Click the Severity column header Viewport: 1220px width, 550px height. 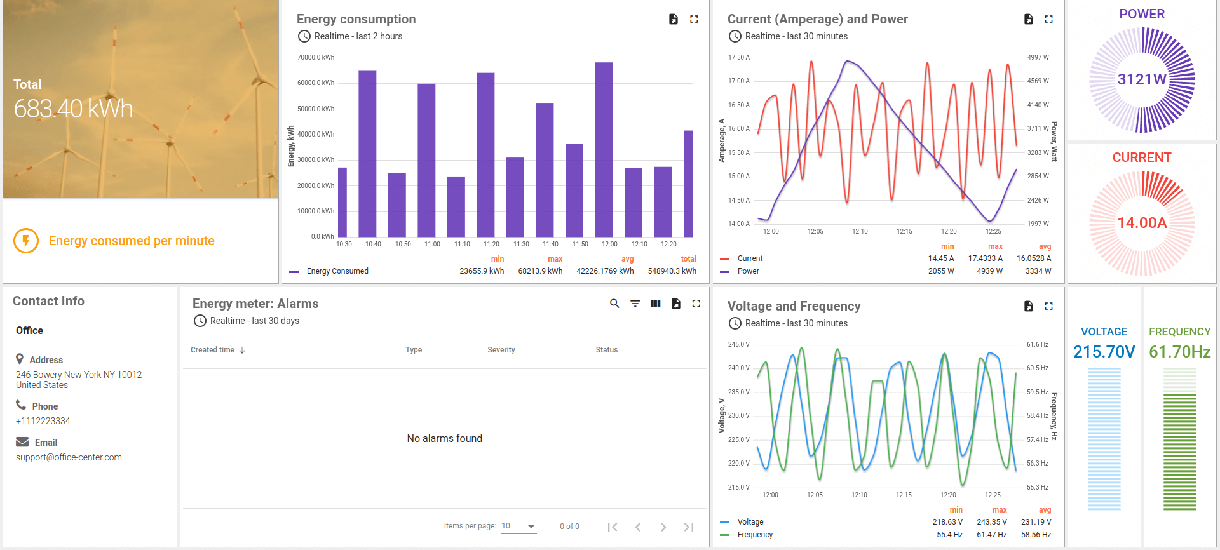501,350
